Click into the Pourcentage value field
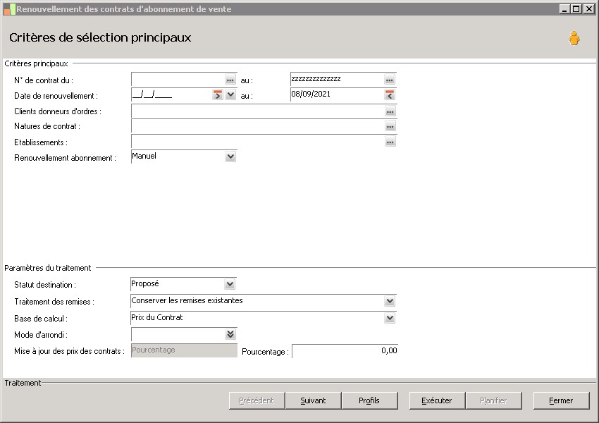 tap(345, 351)
